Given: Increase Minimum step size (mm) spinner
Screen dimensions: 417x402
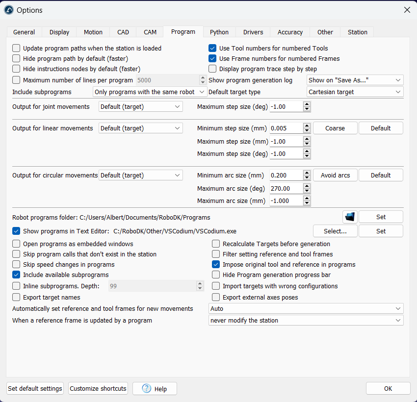Looking at the screenshot, I should pyautogui.click(x=307, y=126).
